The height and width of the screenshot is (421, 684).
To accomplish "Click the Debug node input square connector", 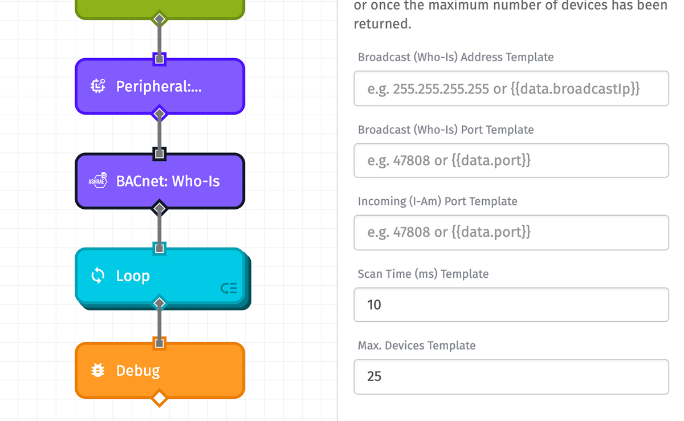I will coord(160,343).
